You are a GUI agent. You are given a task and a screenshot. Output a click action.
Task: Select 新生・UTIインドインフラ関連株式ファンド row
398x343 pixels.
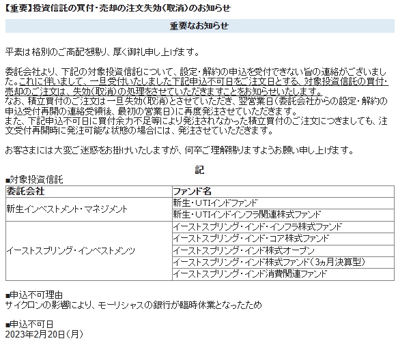[x=283, y=215]
